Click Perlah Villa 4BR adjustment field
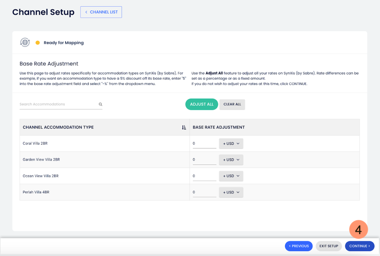The image size is (380, 256). point(204,192)
